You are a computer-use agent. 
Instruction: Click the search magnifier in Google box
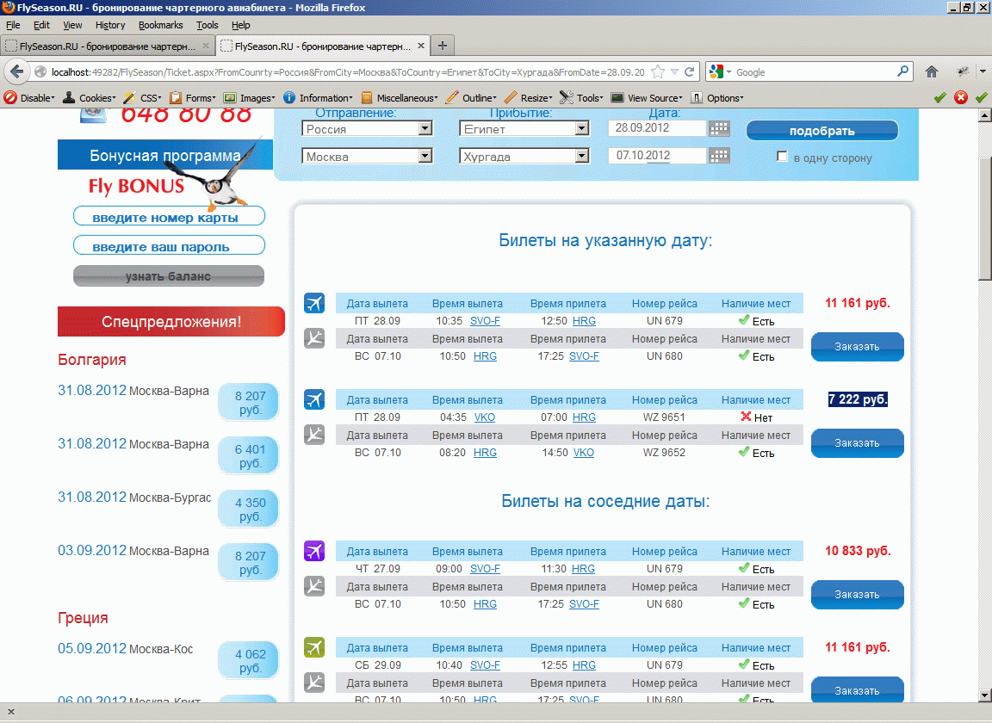(x=902, y=71)
